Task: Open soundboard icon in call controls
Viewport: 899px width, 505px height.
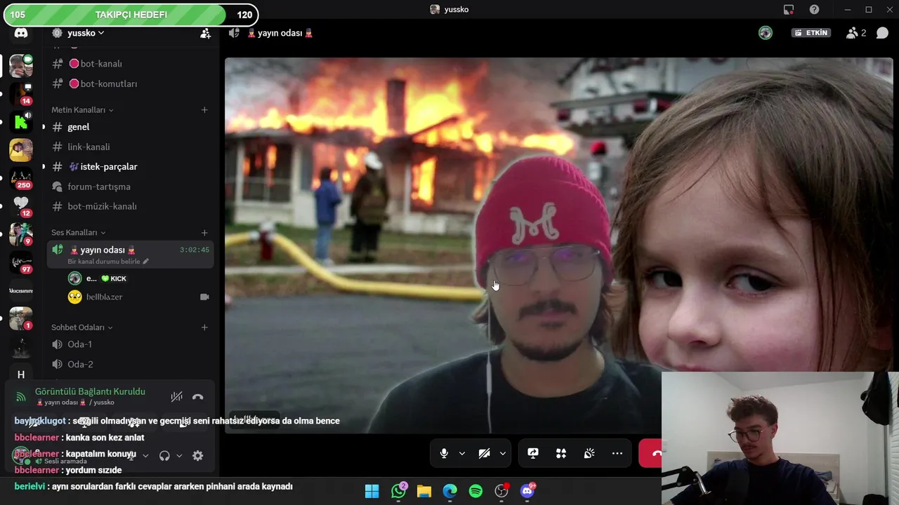Action: pyautogui.click(x=589, y=454)
